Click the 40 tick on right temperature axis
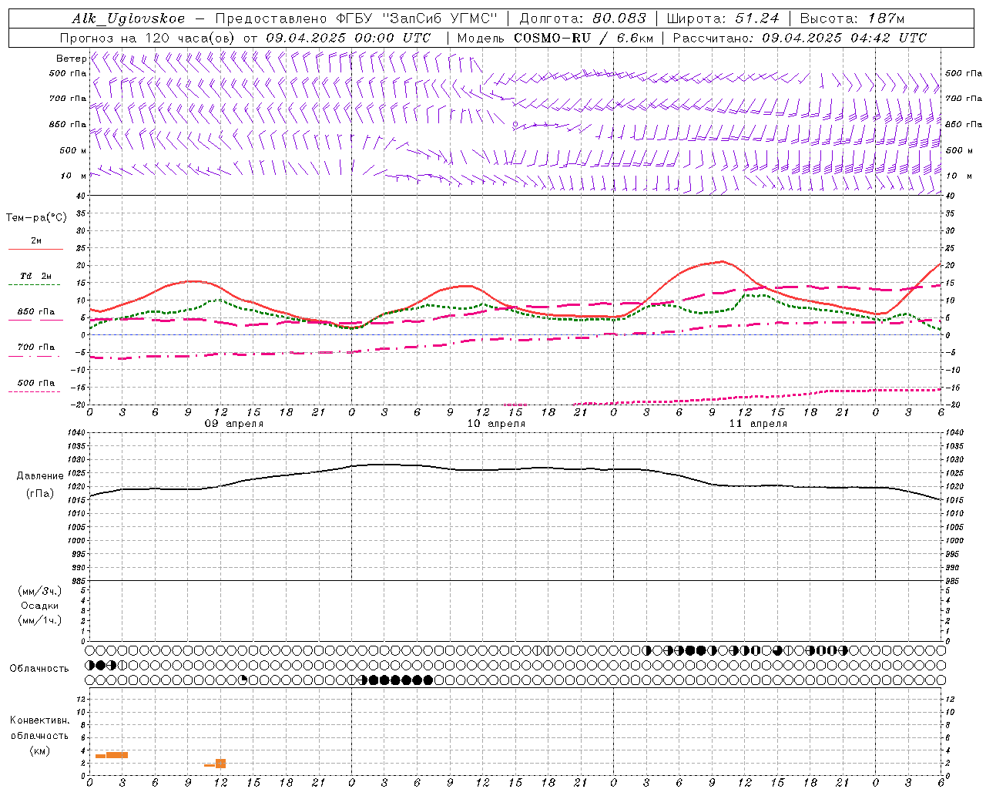The width and height of the screenshot is (986, 789). pos(951,196)
